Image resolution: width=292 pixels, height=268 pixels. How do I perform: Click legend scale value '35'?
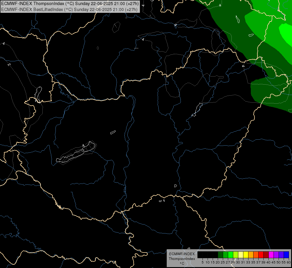(x=254, y=262)
